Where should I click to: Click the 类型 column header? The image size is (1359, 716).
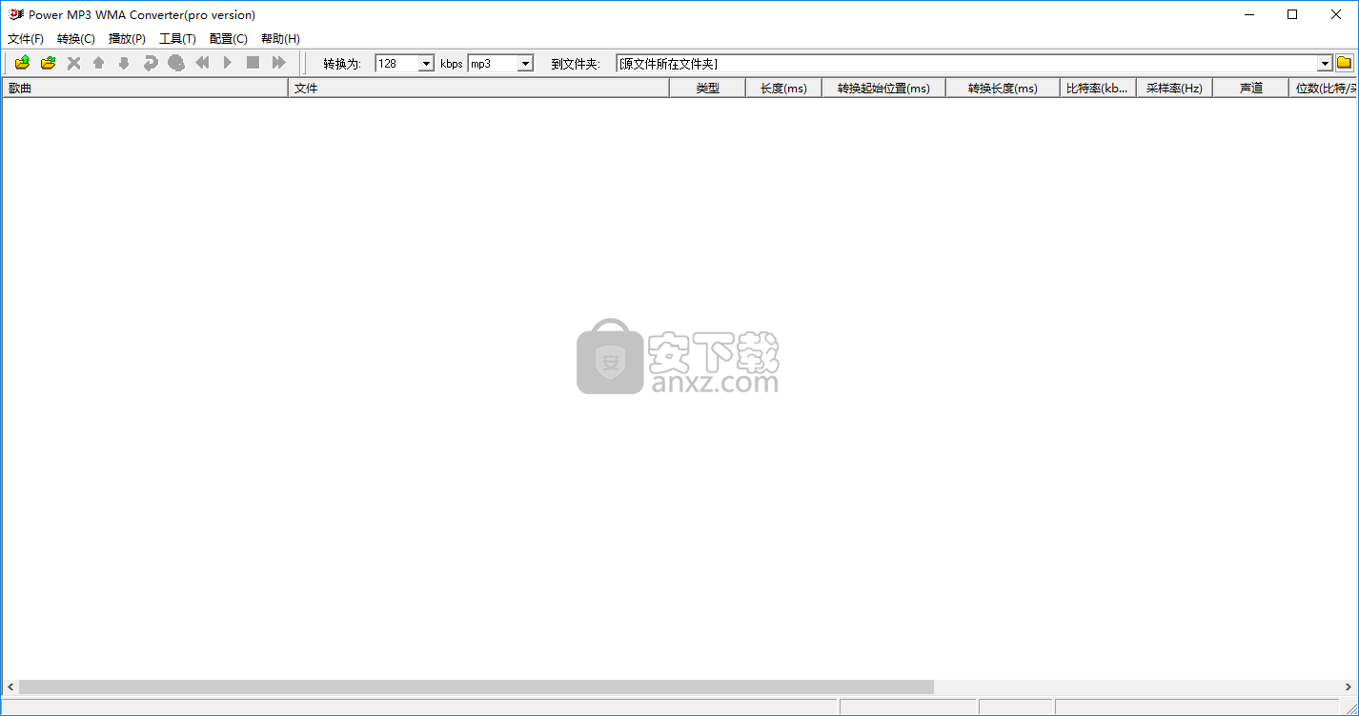pos(707,88)
